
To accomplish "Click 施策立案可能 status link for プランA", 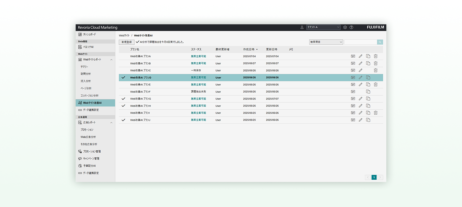I will (198, 56).
